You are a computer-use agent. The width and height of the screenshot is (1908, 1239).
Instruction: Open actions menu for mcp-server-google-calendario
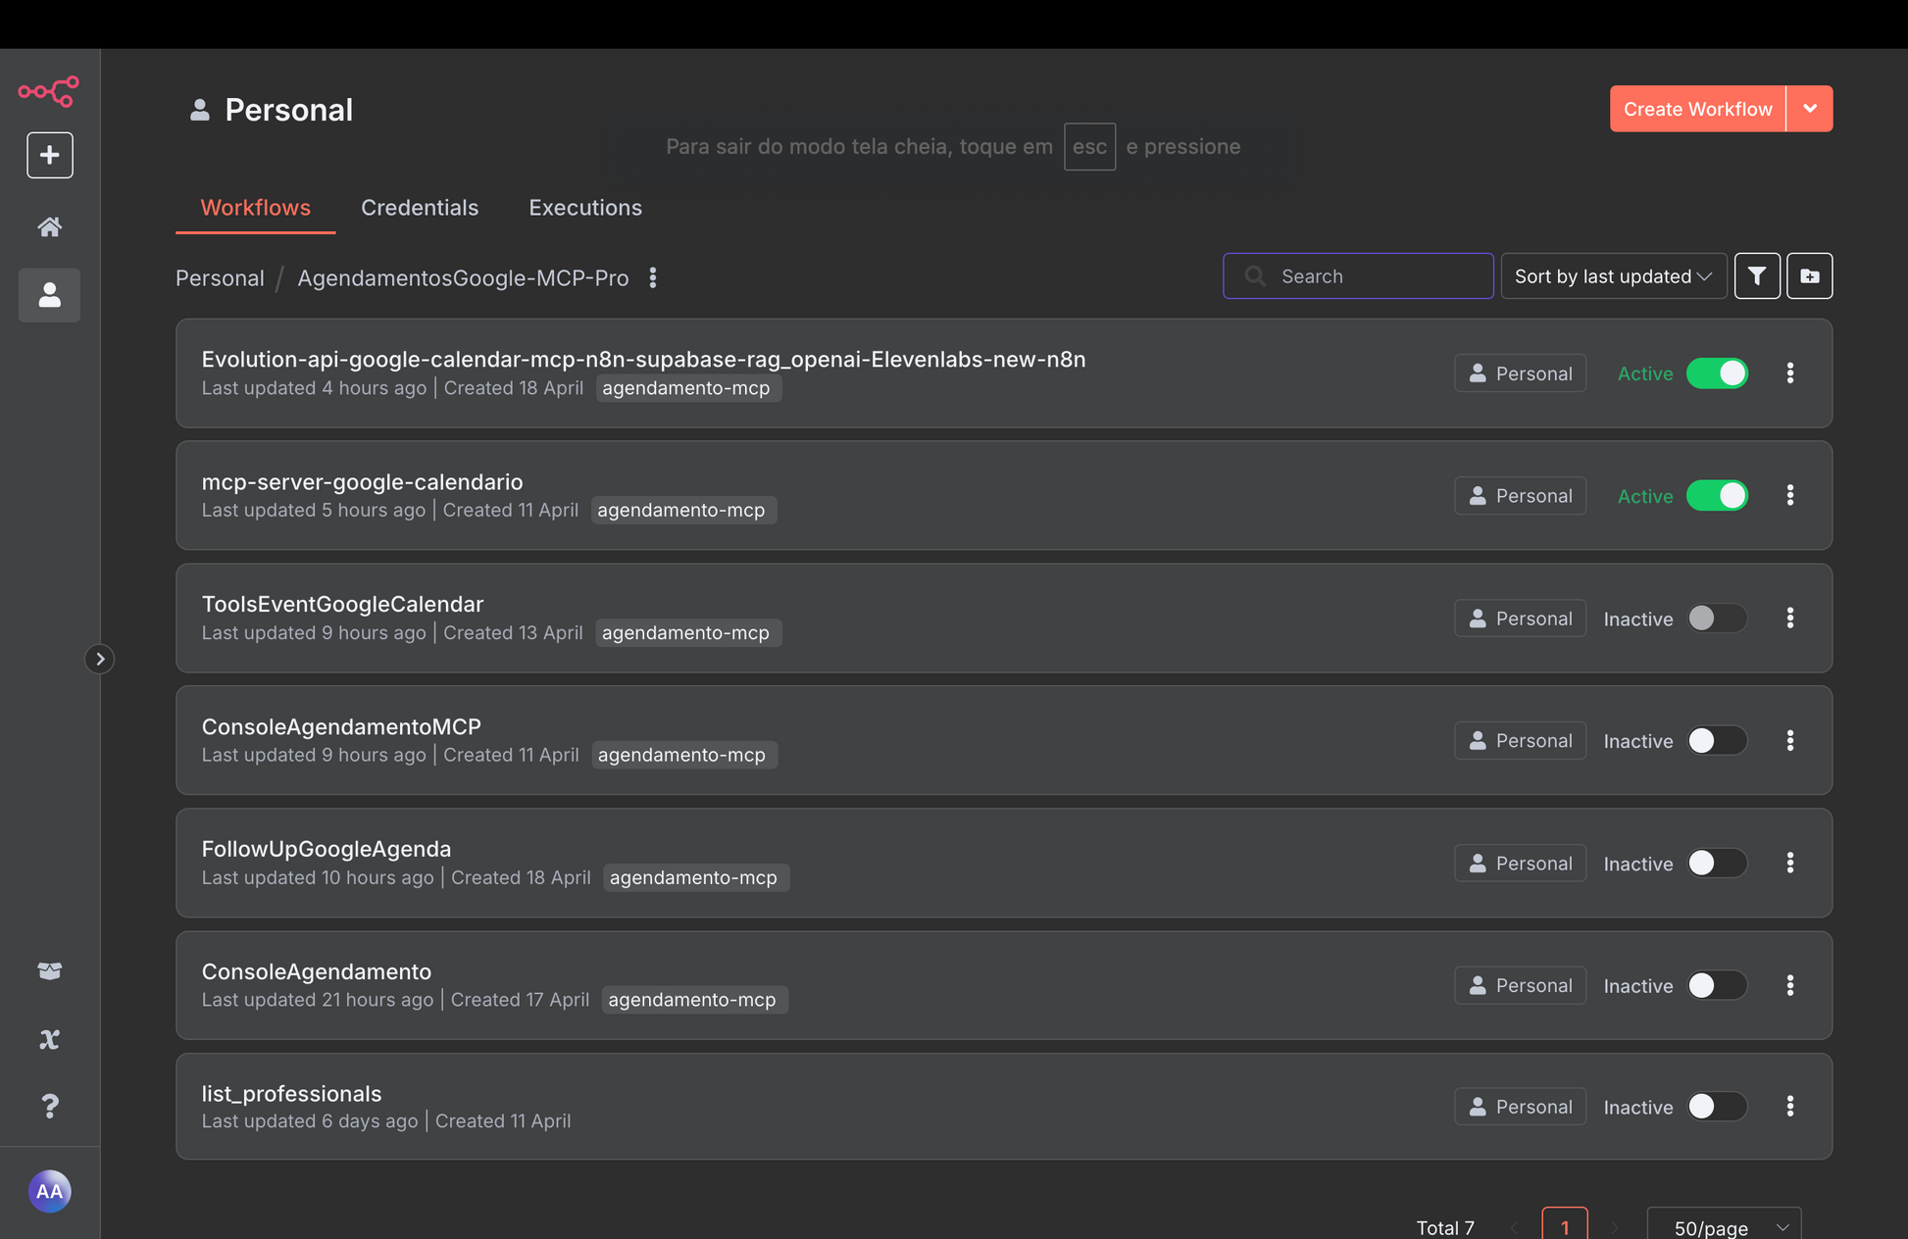click(1790, 495)
